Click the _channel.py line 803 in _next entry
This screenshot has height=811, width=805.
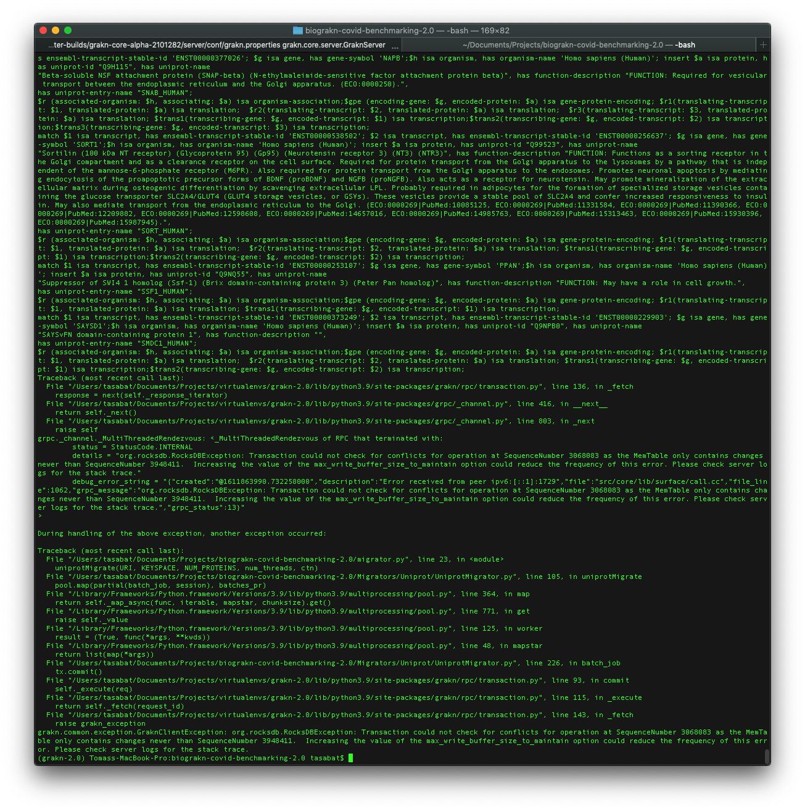[320, 421]
